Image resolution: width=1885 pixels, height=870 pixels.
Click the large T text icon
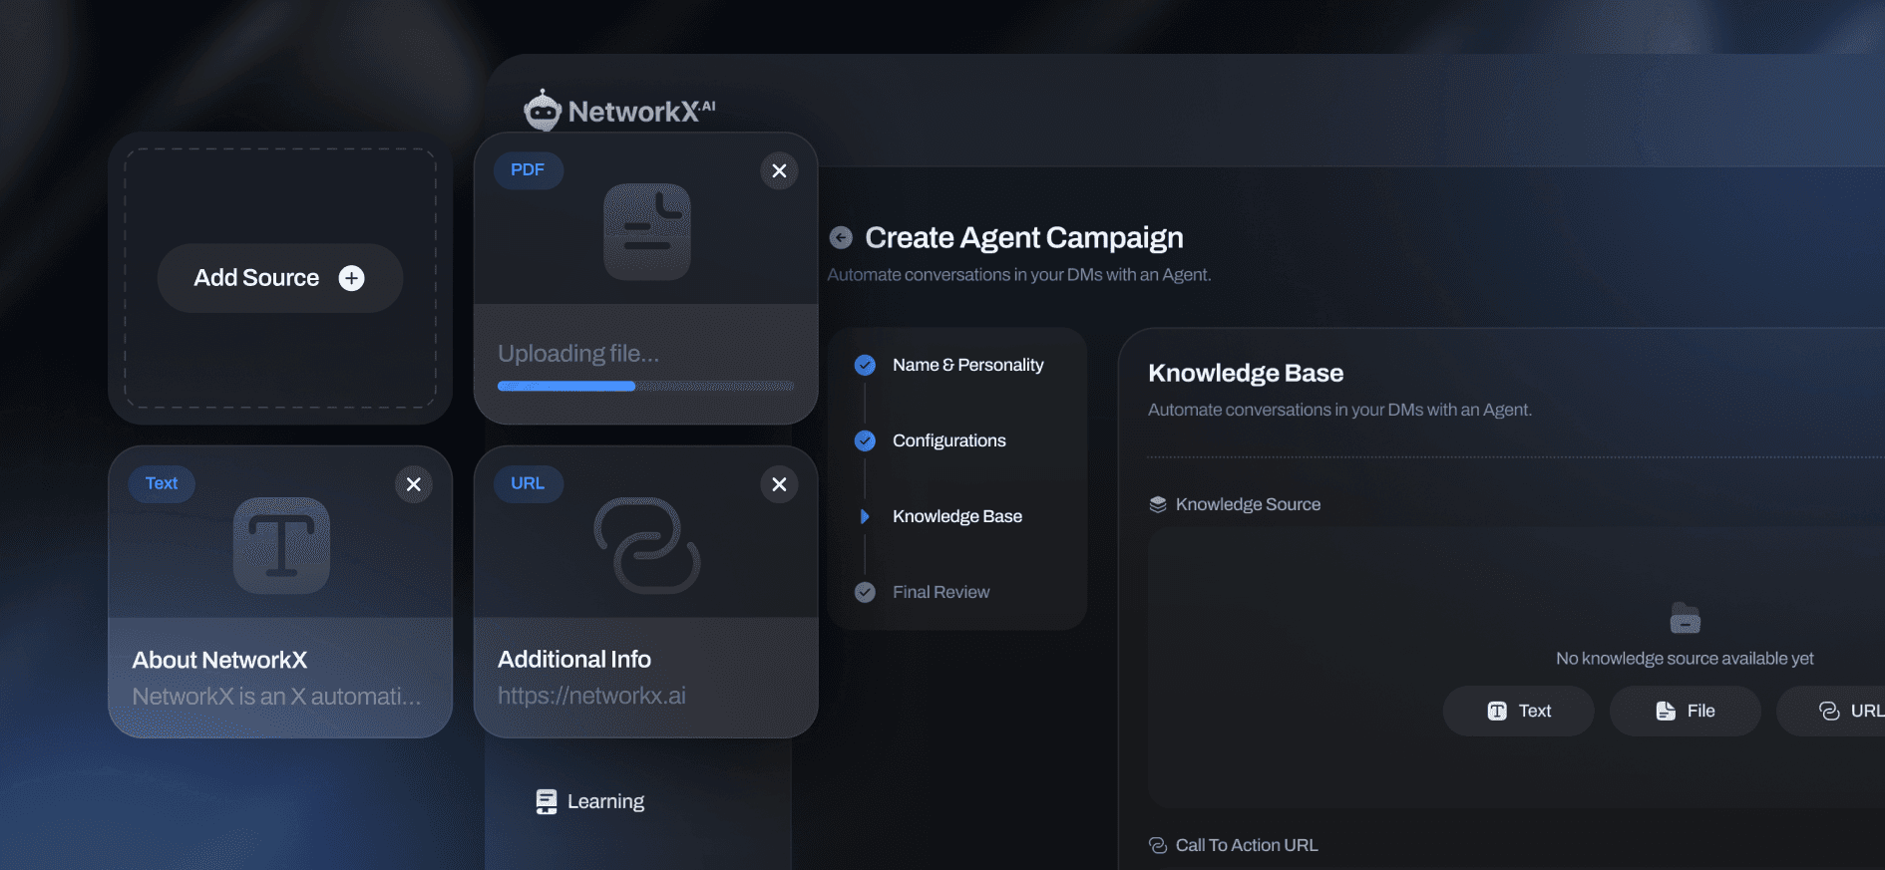[x=281, y=545]
